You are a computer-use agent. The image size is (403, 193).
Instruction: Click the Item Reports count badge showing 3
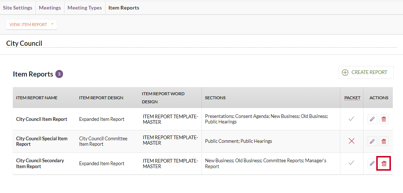click(59, 74)
